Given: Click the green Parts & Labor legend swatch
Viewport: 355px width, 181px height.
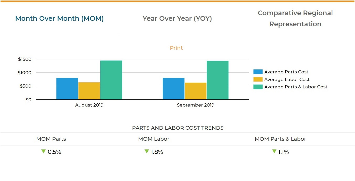Looking at the screenshot, I should (x=258, y=87).
